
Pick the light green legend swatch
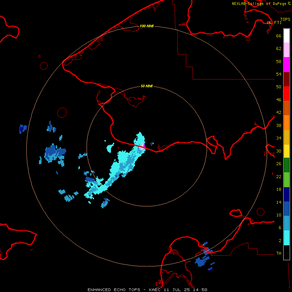click(x=286, y=180)
